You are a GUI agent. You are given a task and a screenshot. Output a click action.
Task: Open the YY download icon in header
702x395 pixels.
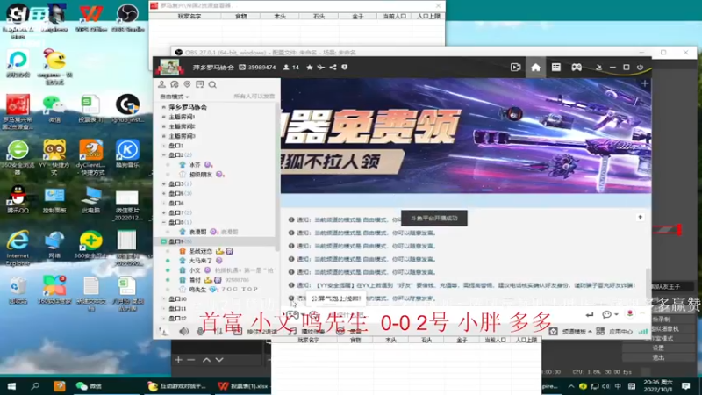tap(598, 68)
